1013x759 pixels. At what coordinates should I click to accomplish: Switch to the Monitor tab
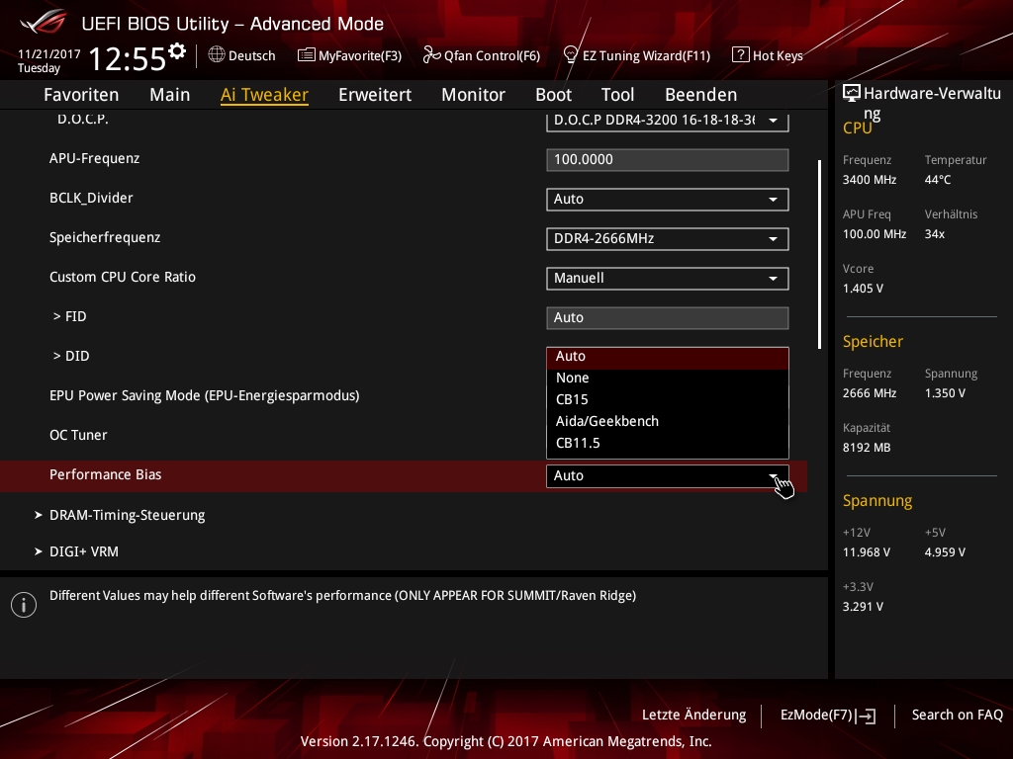[x=474, y=95]
